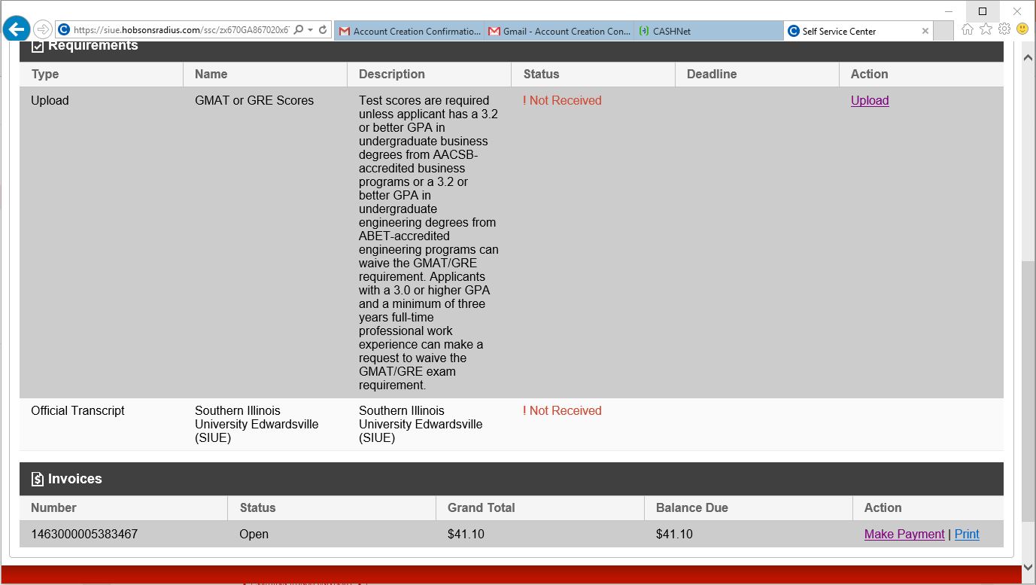The height and width of the screenshot is (585, 1036).
Task: Click the vertical scrollbar down arrow
Action: click(x=1028, y=567)
